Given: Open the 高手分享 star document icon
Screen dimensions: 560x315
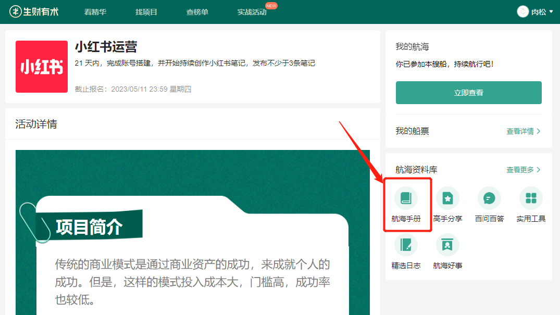Looking at the screenshot, I should point(447,198).
